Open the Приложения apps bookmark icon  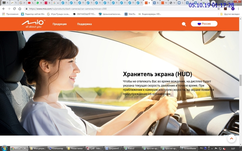(3, 14)
